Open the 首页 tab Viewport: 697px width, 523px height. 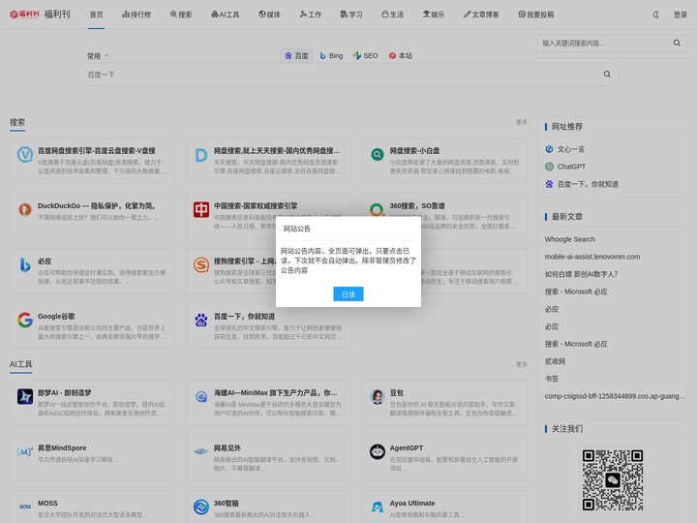(x=96, y=15)
